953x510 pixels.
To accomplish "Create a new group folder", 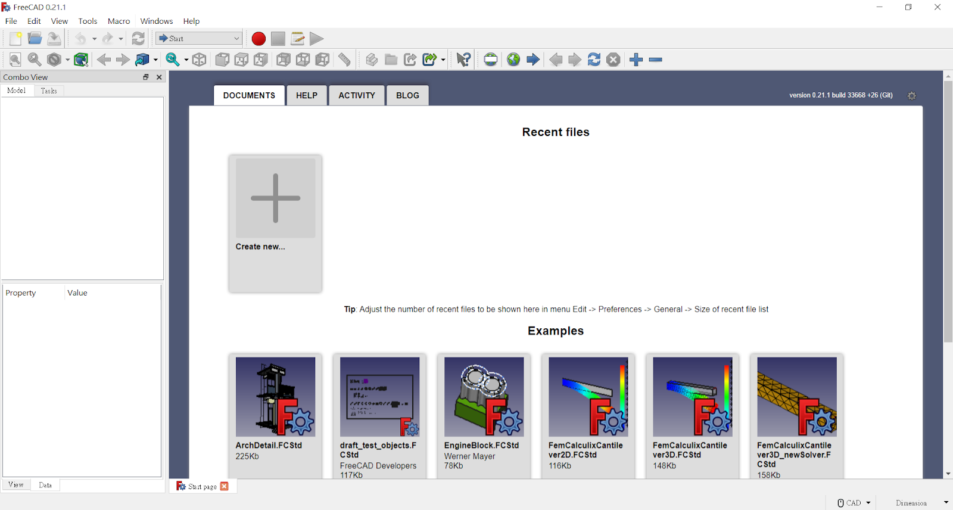I will click(391, 60).
